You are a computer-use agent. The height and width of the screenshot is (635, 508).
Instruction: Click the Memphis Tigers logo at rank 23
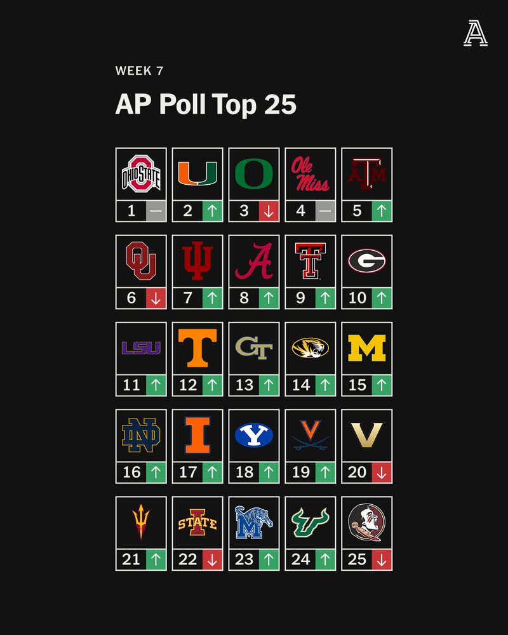pyautogui.click(x=254, y=522)
